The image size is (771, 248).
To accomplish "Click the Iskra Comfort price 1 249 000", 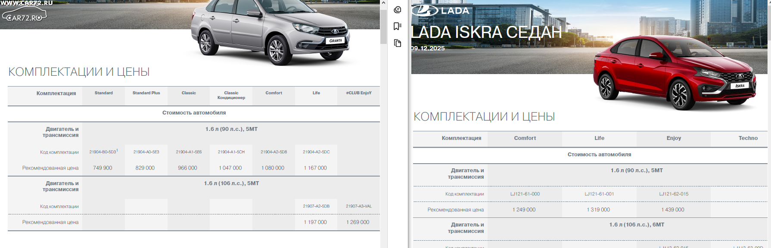I will click(524, 210).
